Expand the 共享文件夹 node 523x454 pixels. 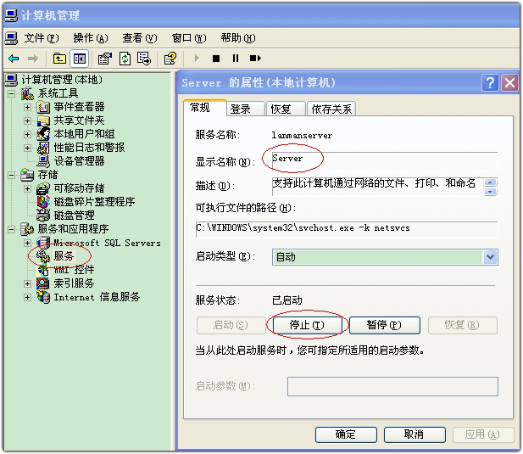(28, 121)
